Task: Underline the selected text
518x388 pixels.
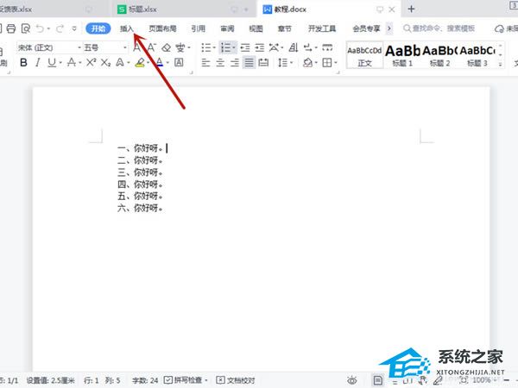Action: [52, 62]
